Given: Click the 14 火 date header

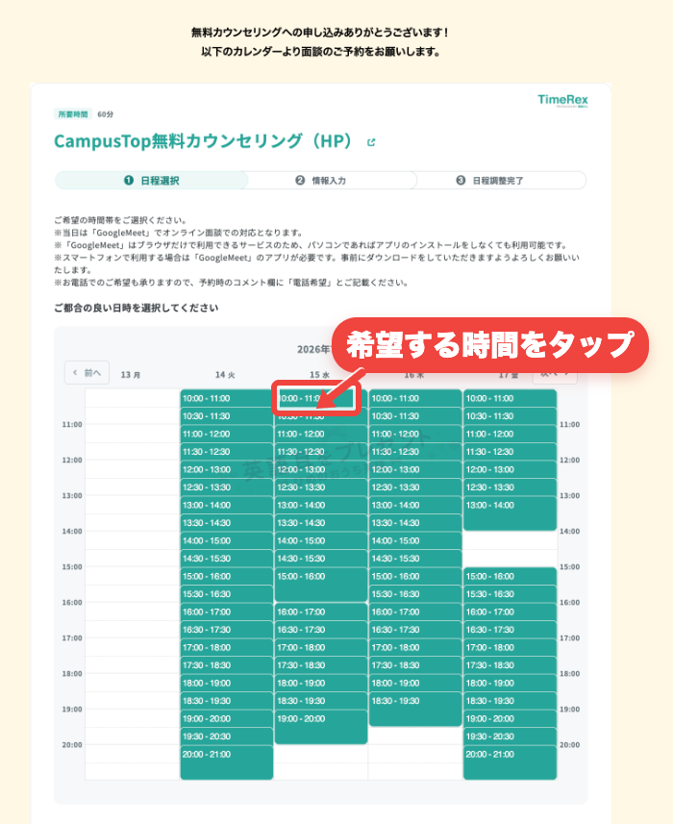Looking at the screenshot, I should (225, 375).
